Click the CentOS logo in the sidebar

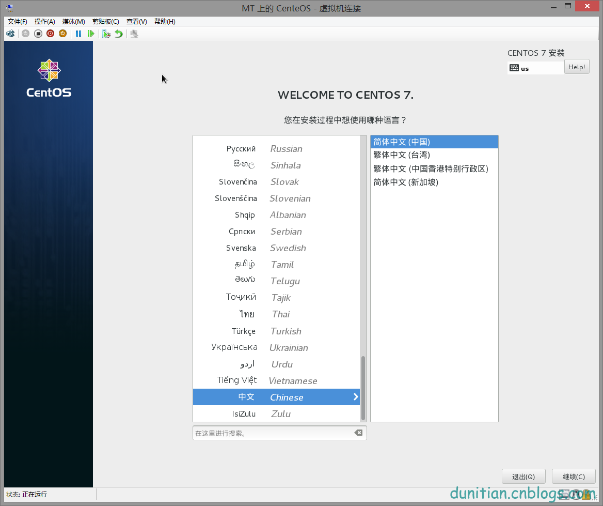click(x=49, y=78)
